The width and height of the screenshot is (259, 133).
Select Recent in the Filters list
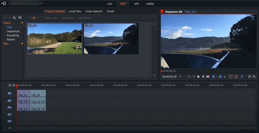[x=11, y=39]
